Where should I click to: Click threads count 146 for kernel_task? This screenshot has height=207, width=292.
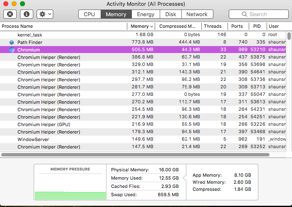coord(222,34)
